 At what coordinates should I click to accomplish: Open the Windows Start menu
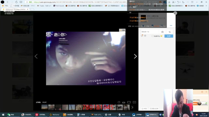3,115
